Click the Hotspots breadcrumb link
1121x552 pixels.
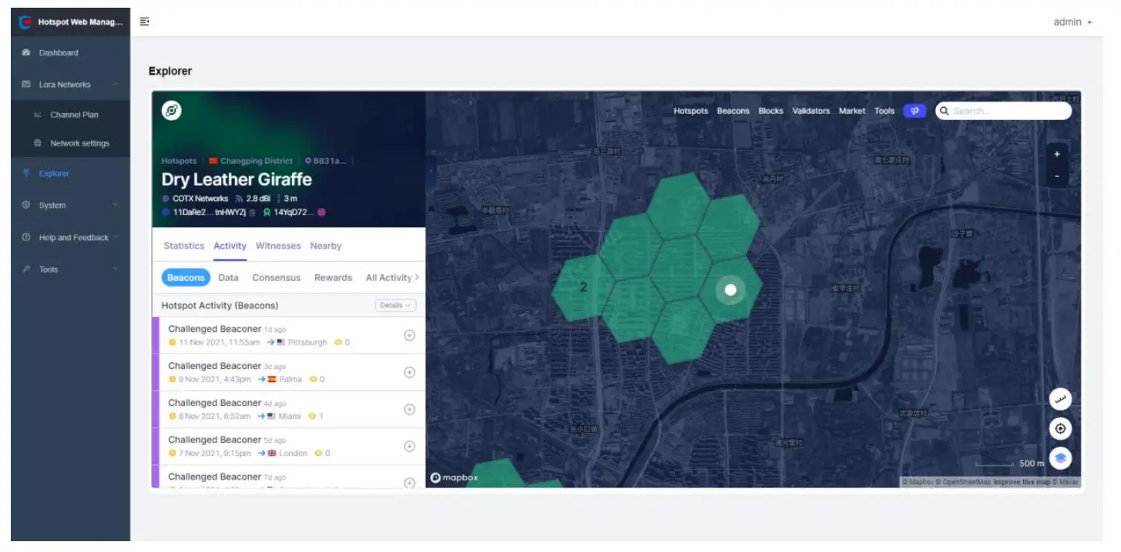point(179,161)
